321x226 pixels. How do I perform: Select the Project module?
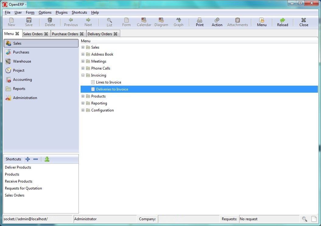tap(41, 70)
